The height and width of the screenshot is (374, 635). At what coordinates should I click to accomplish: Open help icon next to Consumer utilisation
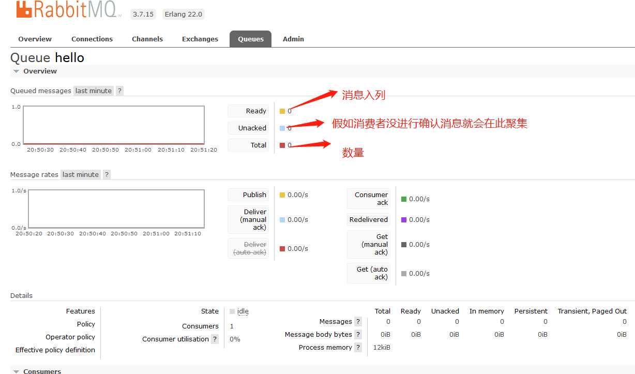[x=215, y=339]
